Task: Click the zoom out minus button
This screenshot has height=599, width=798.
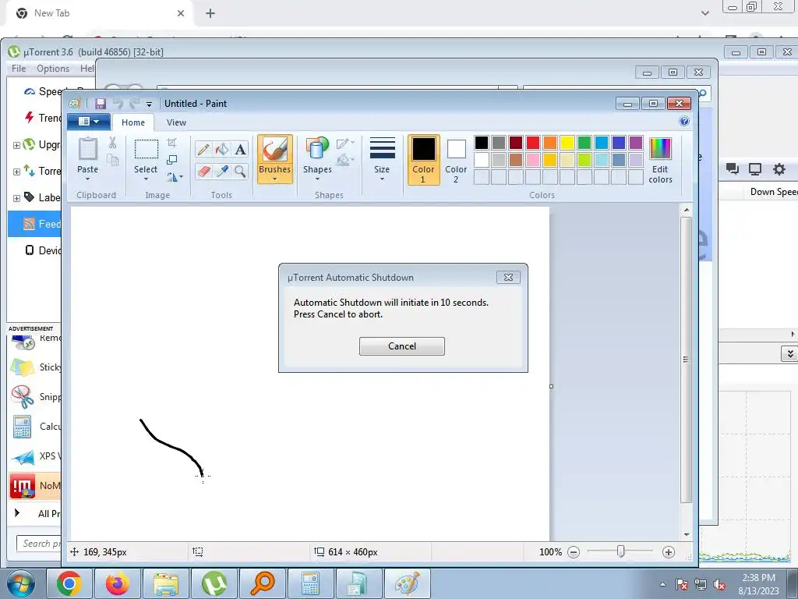Action: (x=574, y=552)
